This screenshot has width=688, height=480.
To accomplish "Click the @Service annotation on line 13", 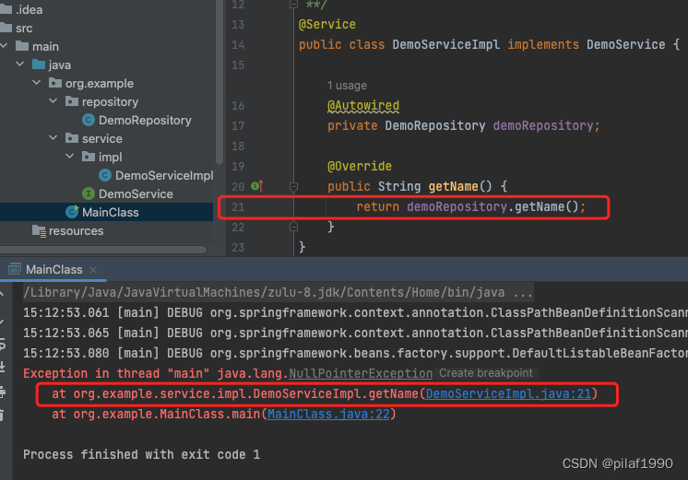I will 327,25.
